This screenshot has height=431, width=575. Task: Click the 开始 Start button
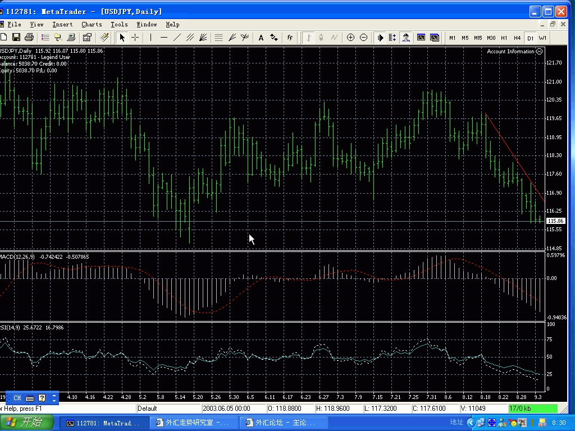pyautogui.click(x=26, y=423)
